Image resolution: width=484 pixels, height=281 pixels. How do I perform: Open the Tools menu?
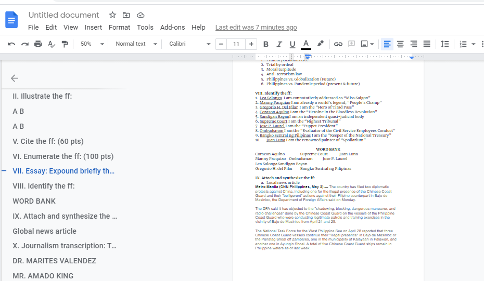coord(145,28)
